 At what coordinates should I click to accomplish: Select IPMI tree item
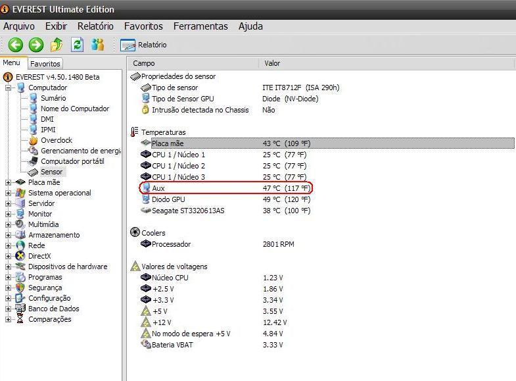point(48,130)
